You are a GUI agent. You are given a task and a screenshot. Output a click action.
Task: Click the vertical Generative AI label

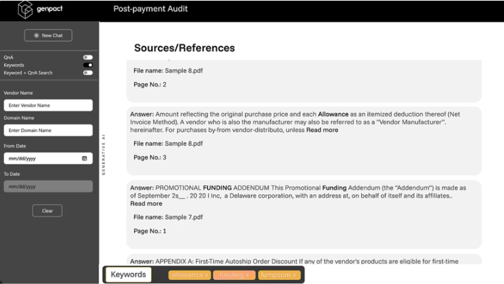click(x=104, y=155)
